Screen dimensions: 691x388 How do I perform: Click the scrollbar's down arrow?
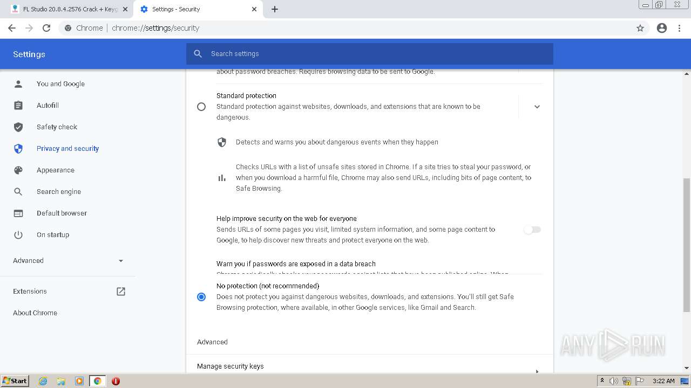point(687,368)
